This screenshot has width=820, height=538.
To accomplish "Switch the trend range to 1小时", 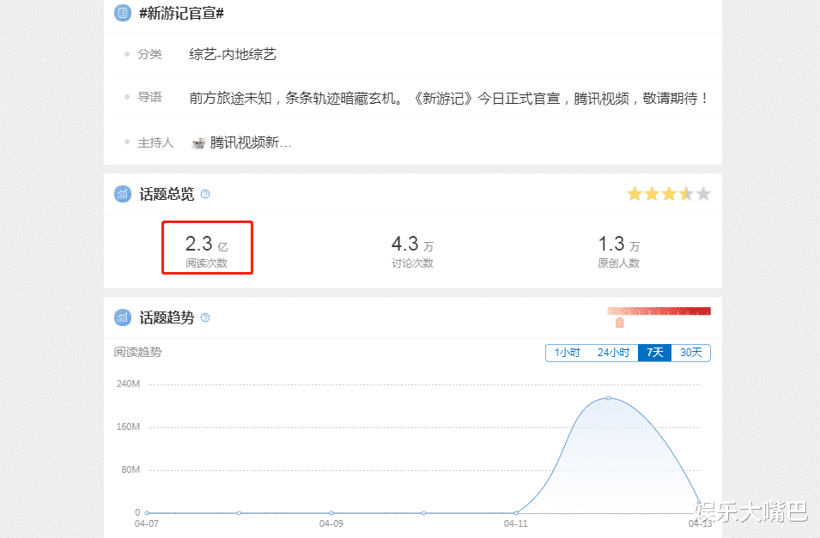I will (x=568, y=353).
